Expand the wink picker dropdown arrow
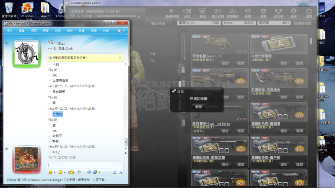The width and height of the screenshot is (335, 188). click(64, 173)
